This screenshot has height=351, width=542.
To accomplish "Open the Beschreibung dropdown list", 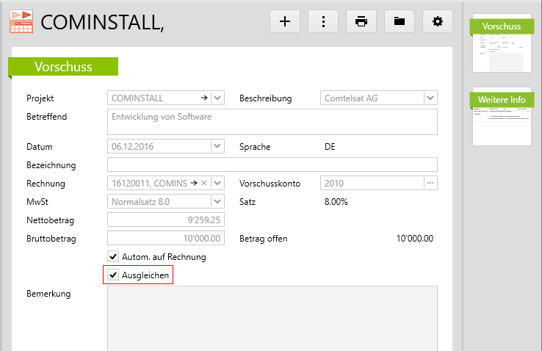I will (x=430, y=98).
